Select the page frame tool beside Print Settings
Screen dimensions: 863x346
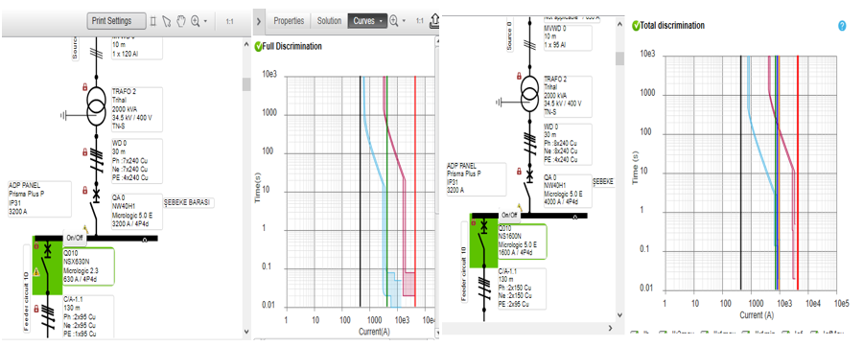click(x=153, y=21)
